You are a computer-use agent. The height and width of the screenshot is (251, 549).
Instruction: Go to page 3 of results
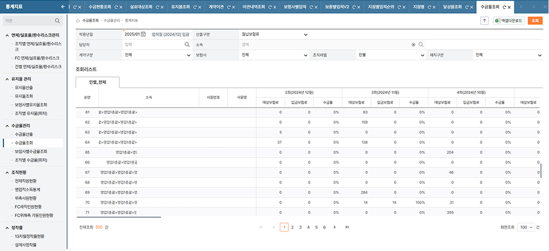(x=300, y=228)
